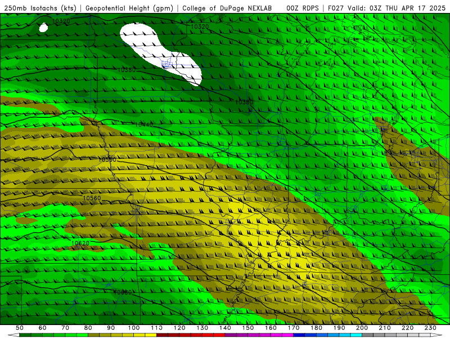Pick the bright magenta swatch just left of 170
Viewport: 450px width, 338px height.
point(288,335)
